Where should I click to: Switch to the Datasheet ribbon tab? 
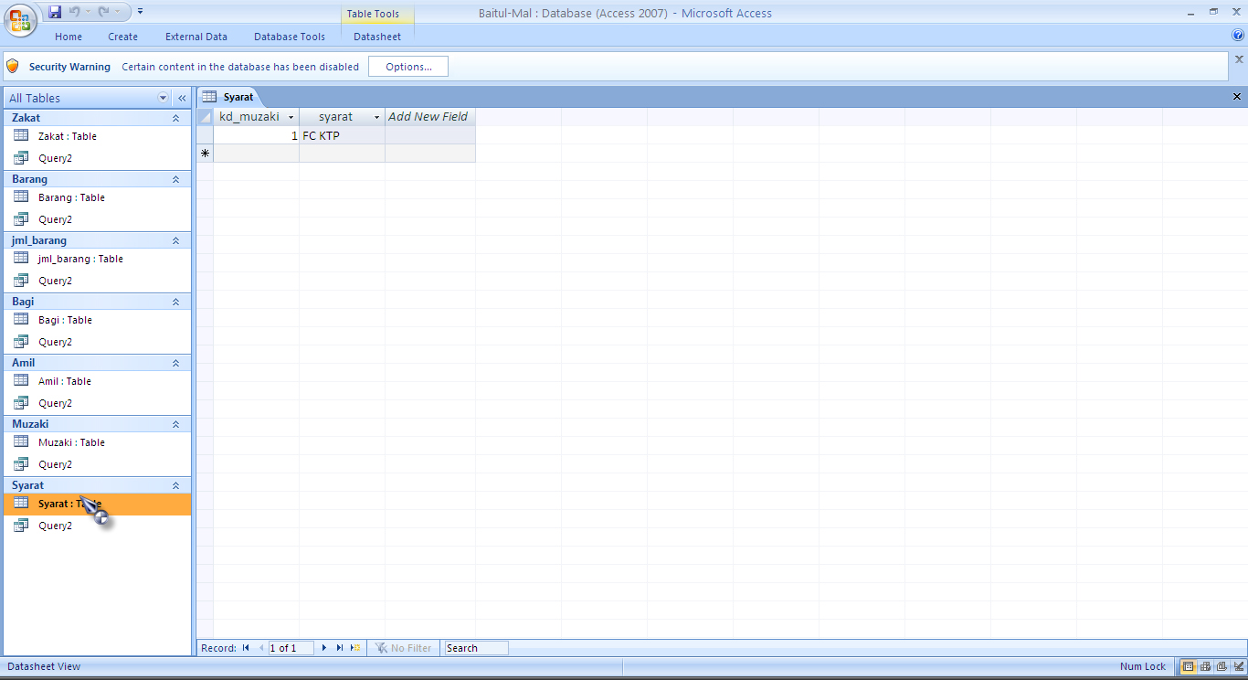(x=376, y=37)
